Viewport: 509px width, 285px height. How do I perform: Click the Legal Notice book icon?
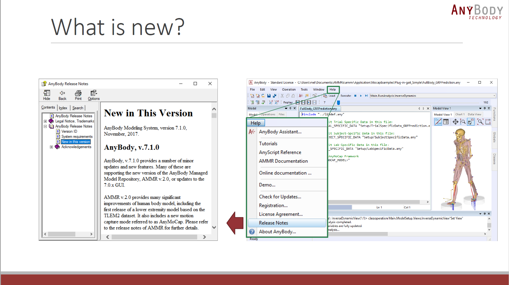[x=51, y=121]
